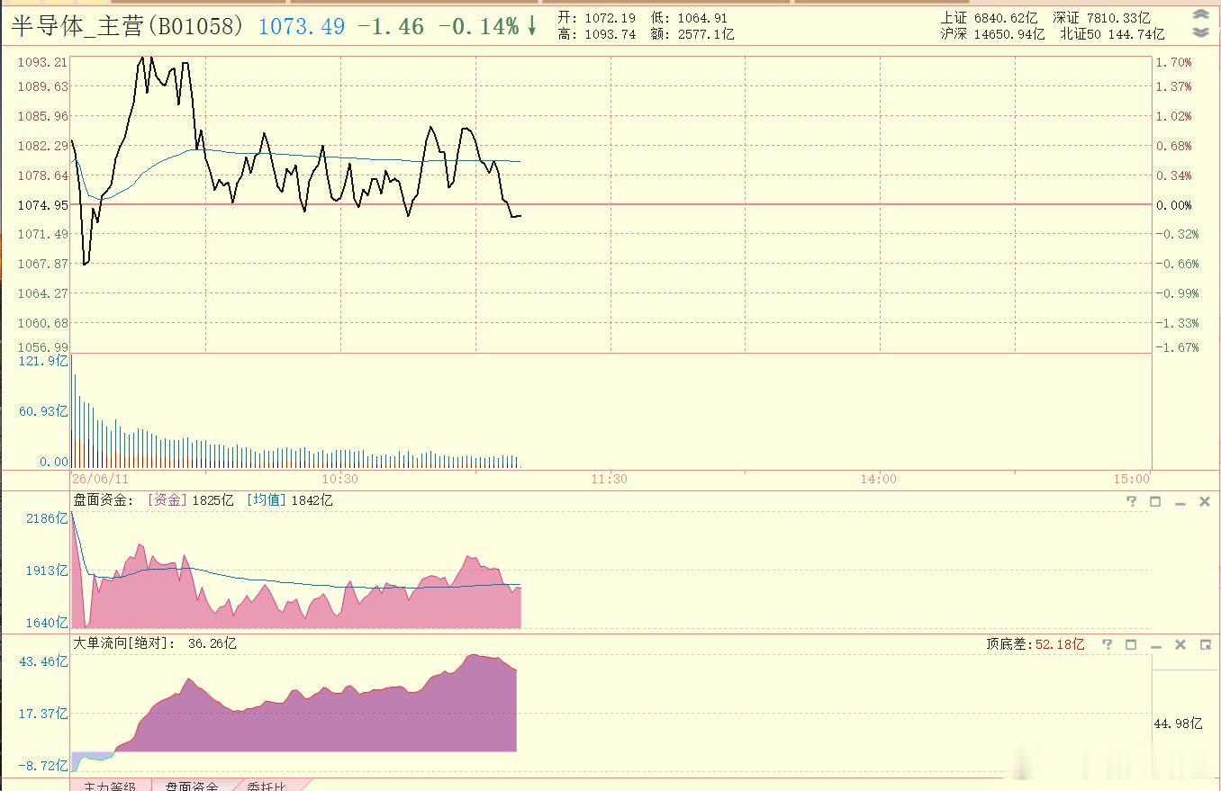Click the 半导体_主营(B01058) title

tap(127, 26)
